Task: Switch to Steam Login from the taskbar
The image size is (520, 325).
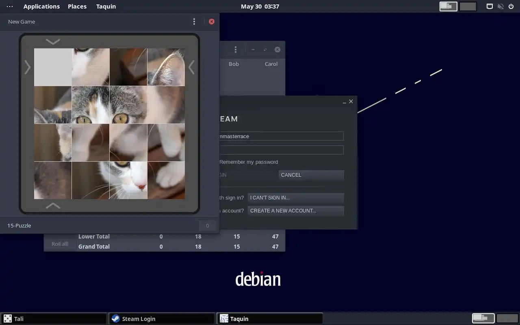Action: click(x=162, y=319)
